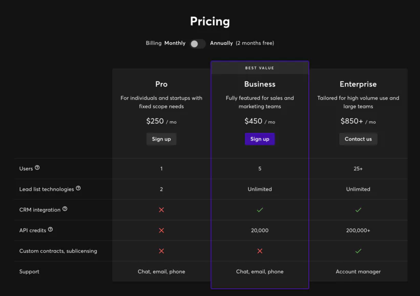Screen dimensions: 420x296
Task: Select the Business plan column header
Action: pos(260,84)
